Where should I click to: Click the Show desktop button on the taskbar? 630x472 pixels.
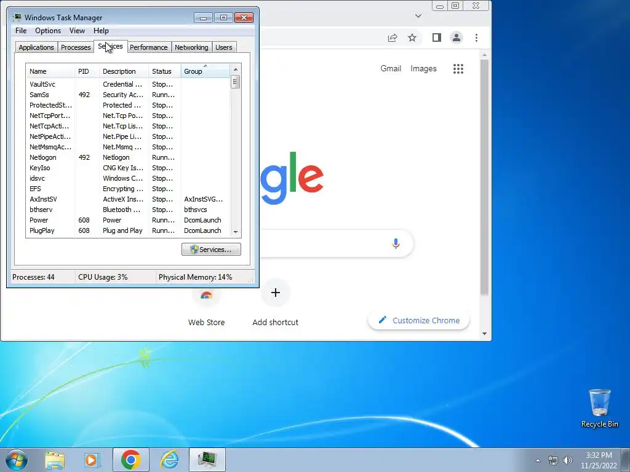(x=626, y=460)
